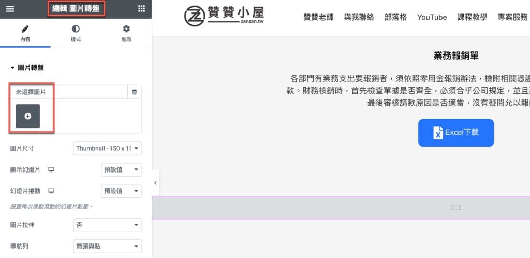Open the 贊贊老師 menu item
Viewport: 530px width, 258px height.
click(318, 17)
